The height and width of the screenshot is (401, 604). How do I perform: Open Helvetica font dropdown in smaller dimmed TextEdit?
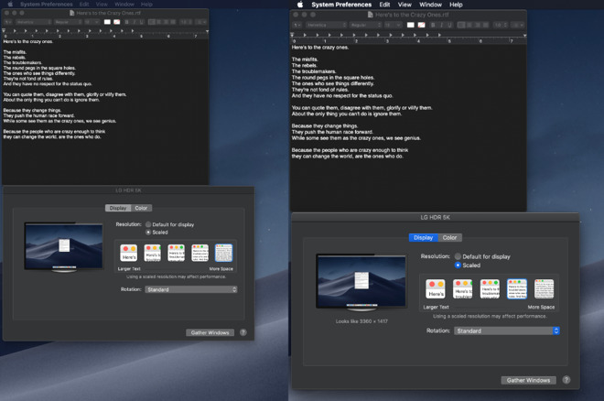(x=33, y=22)
